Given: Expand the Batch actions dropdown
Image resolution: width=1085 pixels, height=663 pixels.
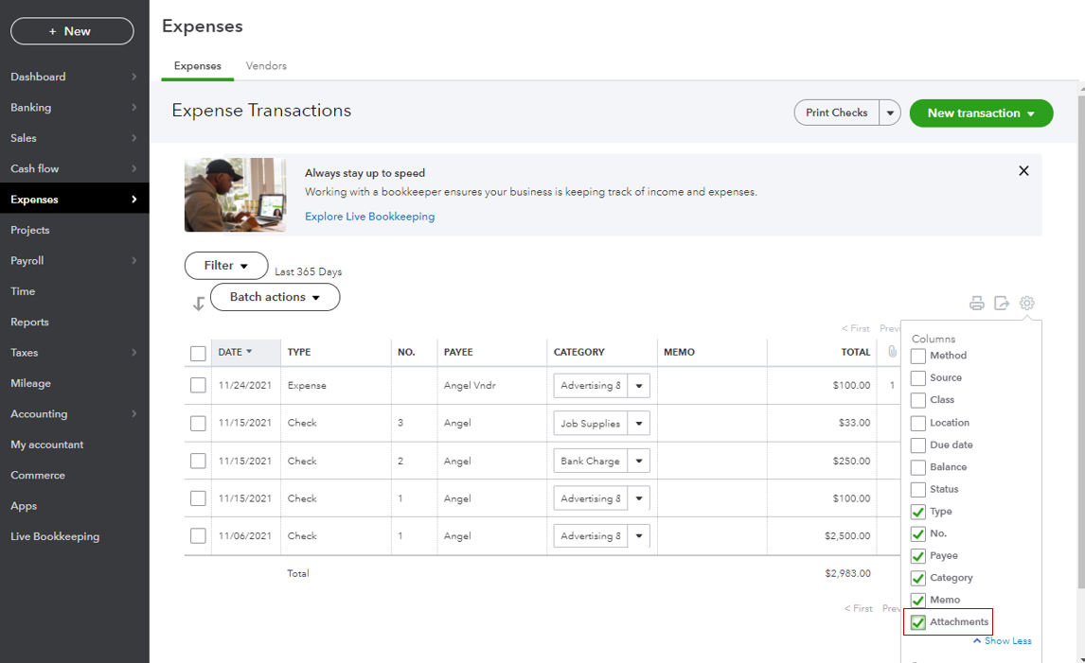Looking at the screenshot, I should coord(275,297).
